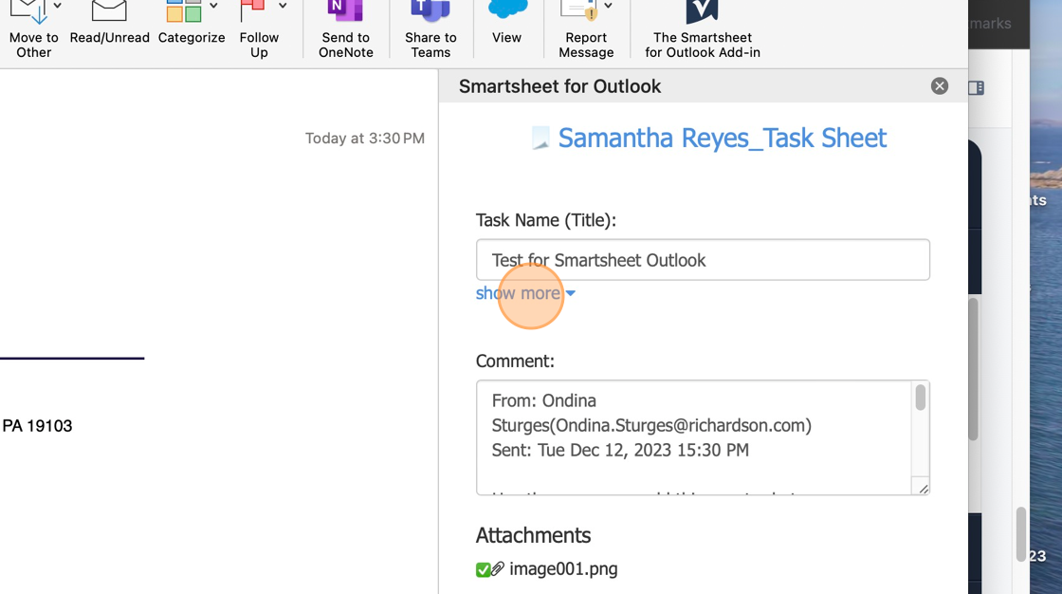1062x594 pixels.
Task: Click the Smartsheet for Outlook panel title
Action: (x=559, y=86)
